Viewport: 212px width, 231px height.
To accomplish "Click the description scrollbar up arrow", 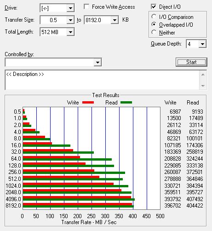I will point(203,75).
